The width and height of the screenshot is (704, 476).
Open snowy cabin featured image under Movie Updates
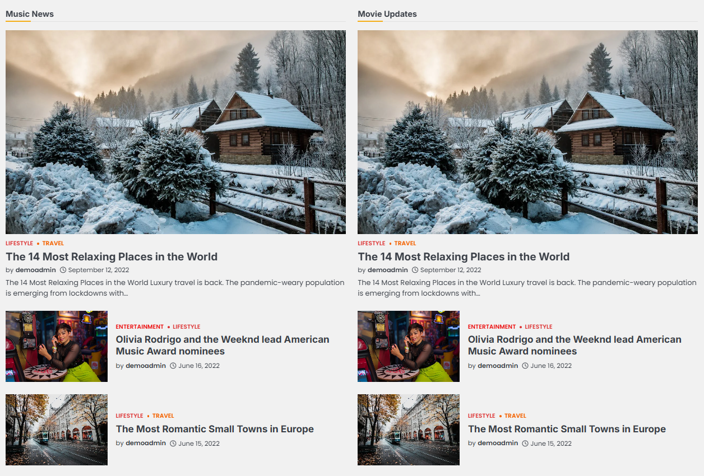[527, 132]
